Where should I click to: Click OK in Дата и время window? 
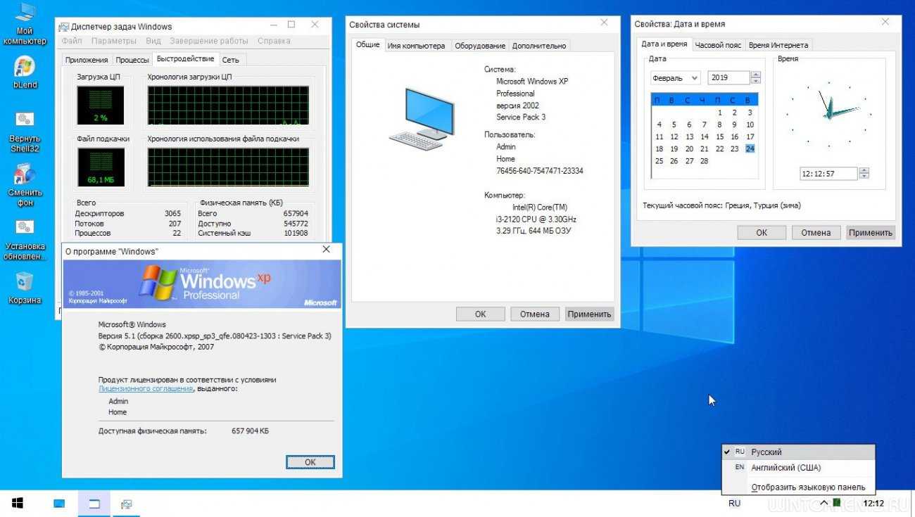coord(762,233)
